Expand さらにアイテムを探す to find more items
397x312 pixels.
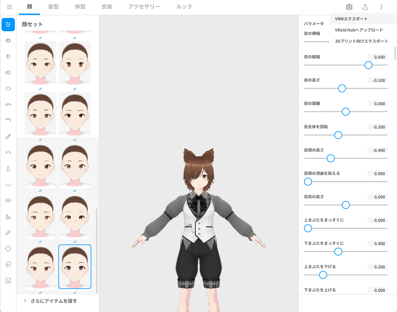click(53, 301)
